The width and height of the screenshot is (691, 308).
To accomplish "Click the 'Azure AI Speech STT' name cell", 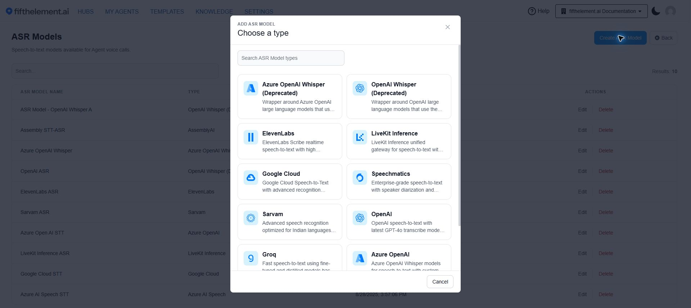I will (45, 294).
